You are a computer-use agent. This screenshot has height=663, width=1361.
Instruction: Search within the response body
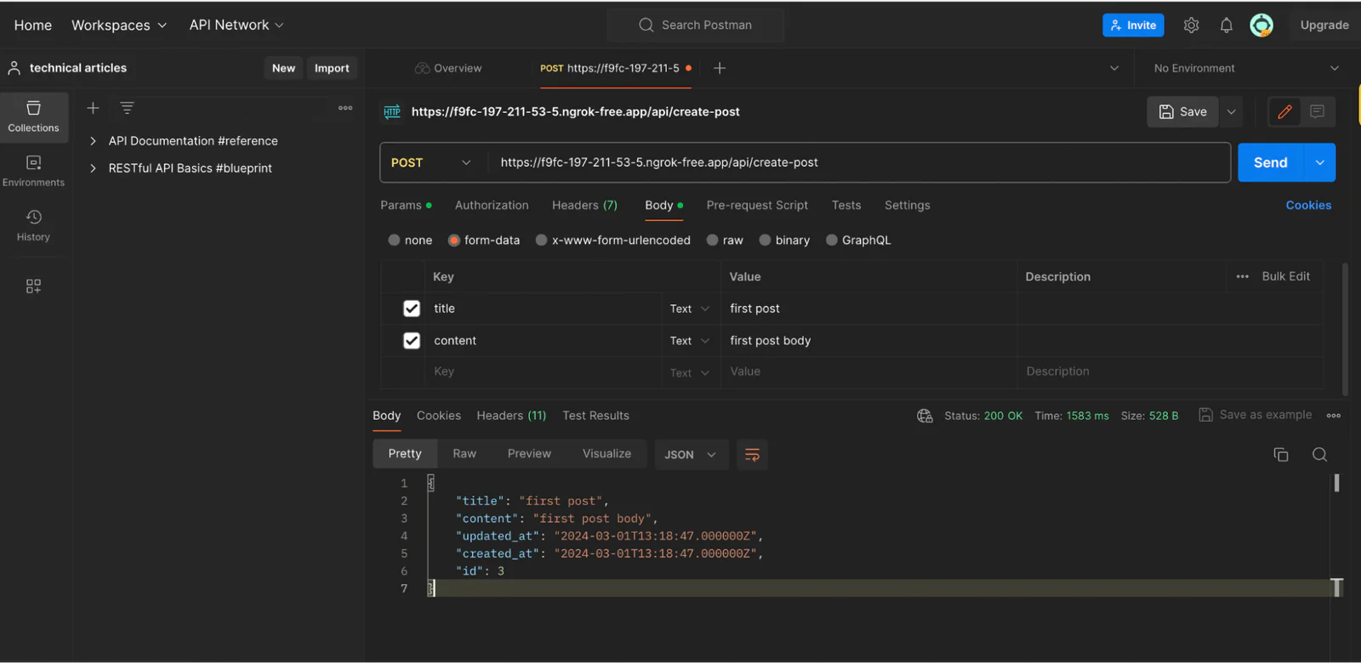click(x=1319, y=455)
